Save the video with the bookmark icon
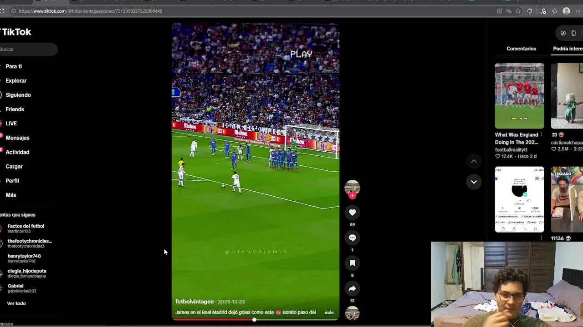This screenshot has width=583, height=327. coord(352,263)
